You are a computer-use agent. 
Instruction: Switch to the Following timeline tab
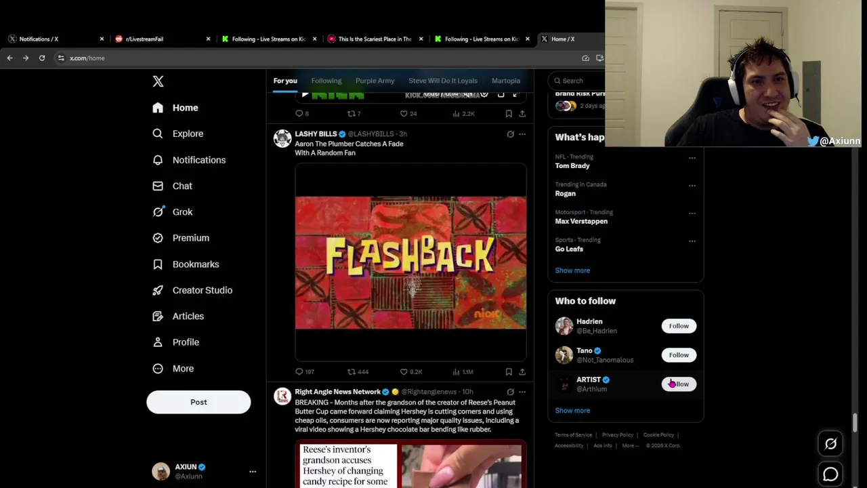point(326,81)
